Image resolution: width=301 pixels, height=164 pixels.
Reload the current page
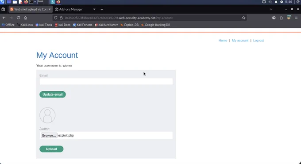[18, 18]
